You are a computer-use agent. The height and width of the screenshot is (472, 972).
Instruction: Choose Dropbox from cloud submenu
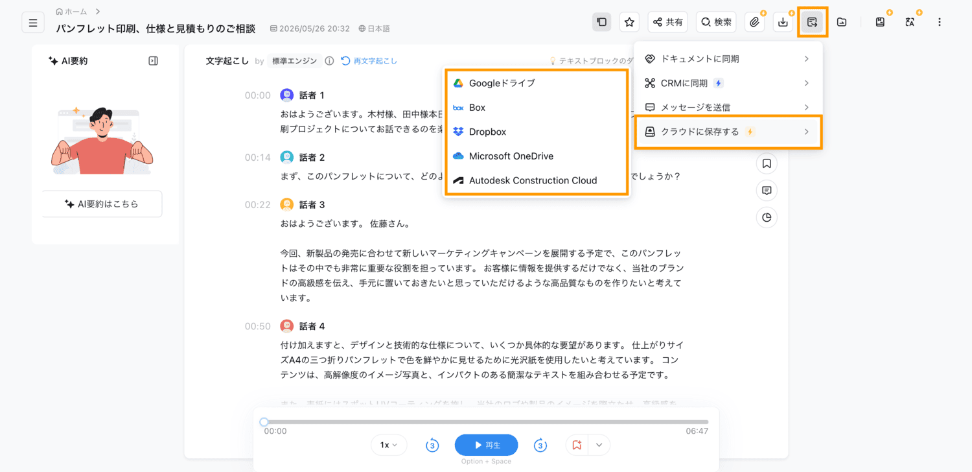point(537,132)
